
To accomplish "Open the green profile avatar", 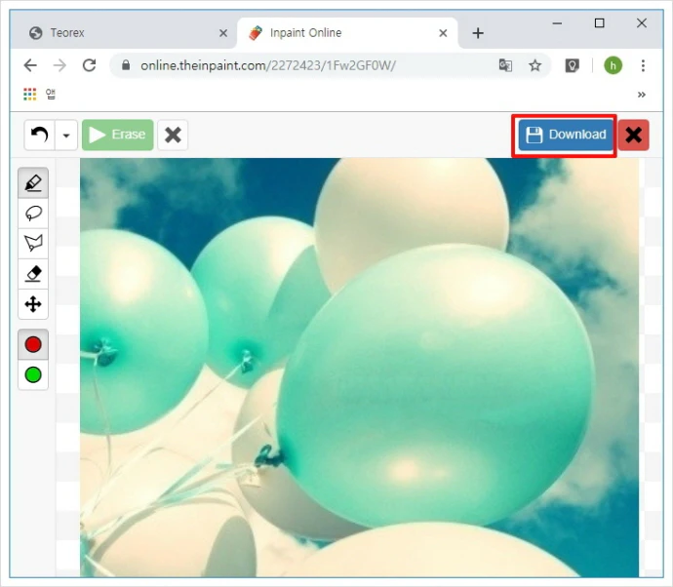I will [x=613, y=65].
